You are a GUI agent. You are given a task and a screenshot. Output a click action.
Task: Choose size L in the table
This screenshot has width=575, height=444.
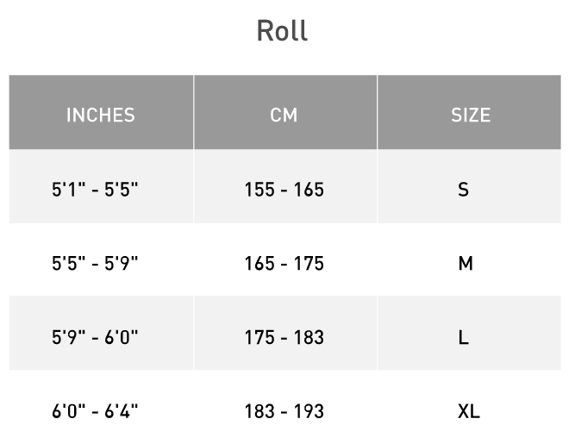pyautogui.click(x=464, y=337)
